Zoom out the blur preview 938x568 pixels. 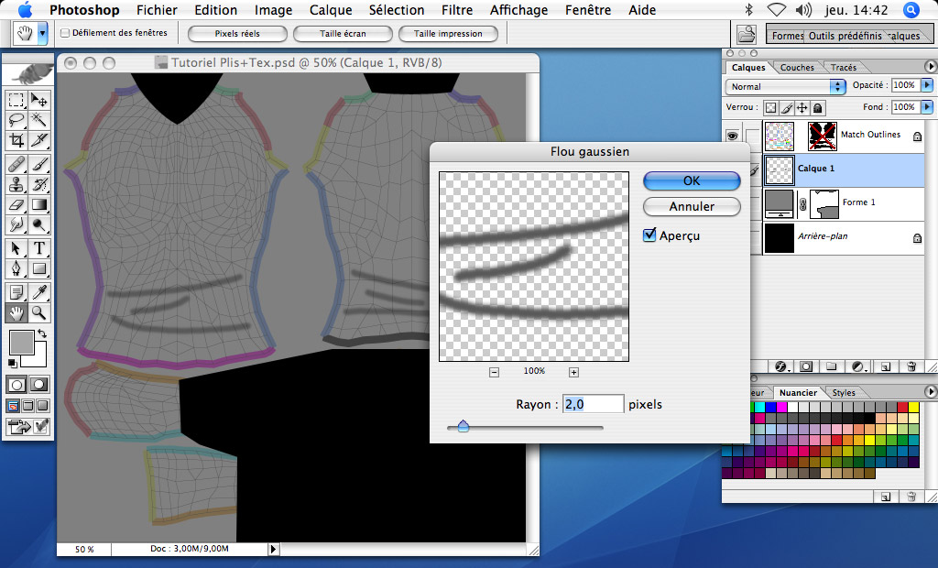click(494, 372)
